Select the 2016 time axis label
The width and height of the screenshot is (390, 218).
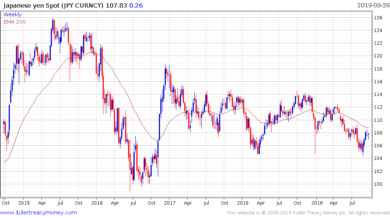pyautogui.click(x=97, y=203)
